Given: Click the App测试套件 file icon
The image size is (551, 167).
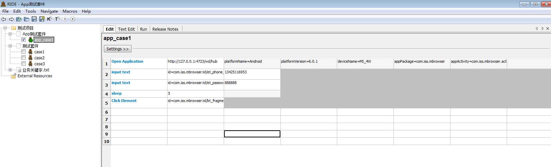Looking at the screenshot, I should point(19,34).
